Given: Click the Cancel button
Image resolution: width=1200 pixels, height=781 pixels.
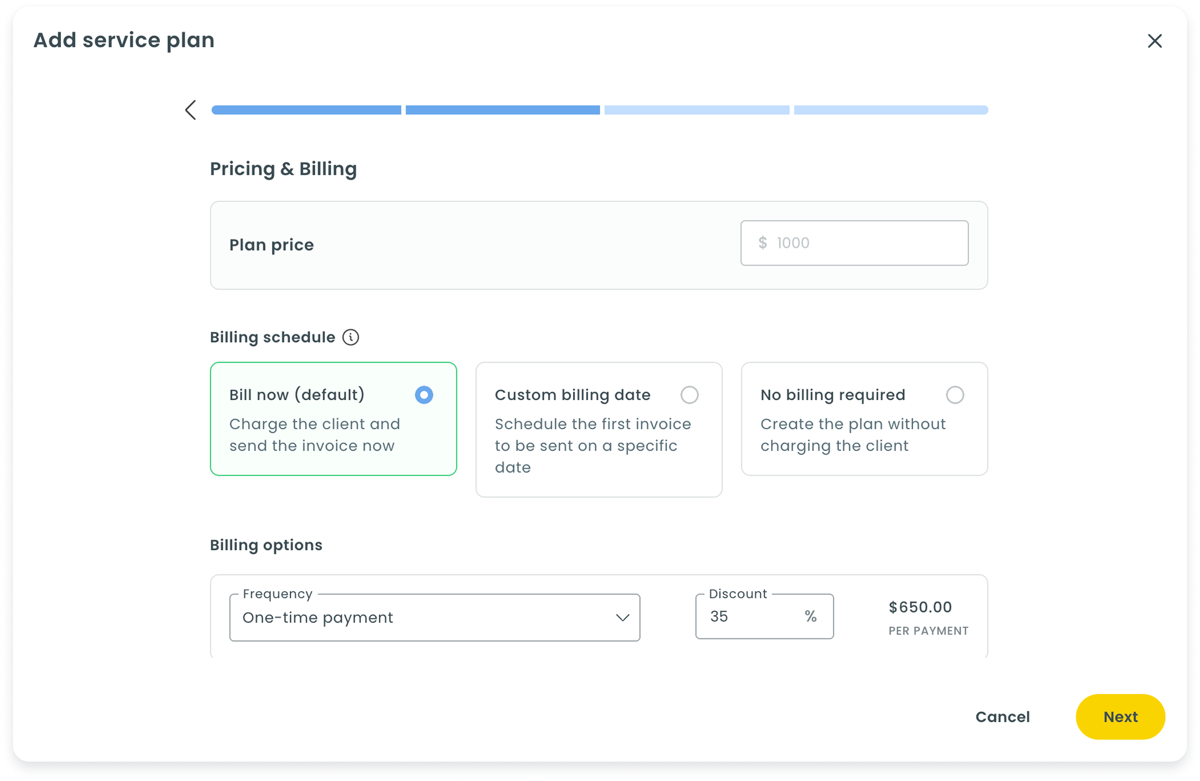Looking at the screenshot, I should (1002, 717).
